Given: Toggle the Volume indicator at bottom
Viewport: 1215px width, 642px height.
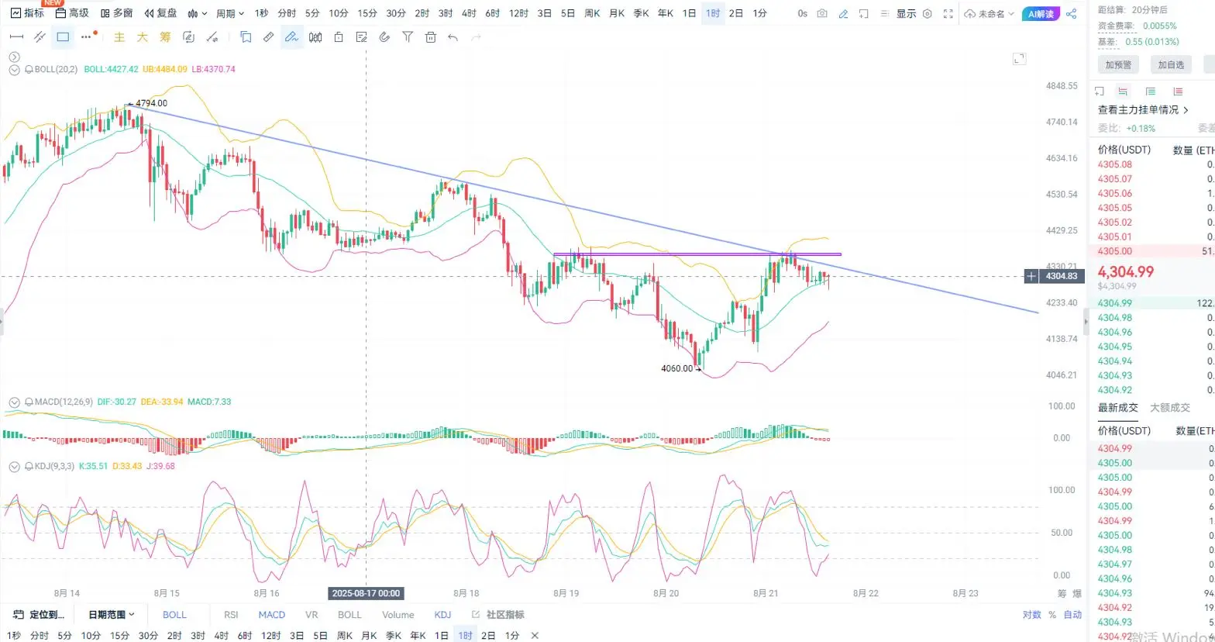Looking at the screenshot, I should 398,615.
